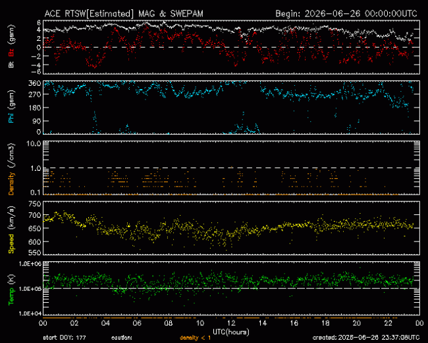Click the "(km/s)" speed unit label

11,218
